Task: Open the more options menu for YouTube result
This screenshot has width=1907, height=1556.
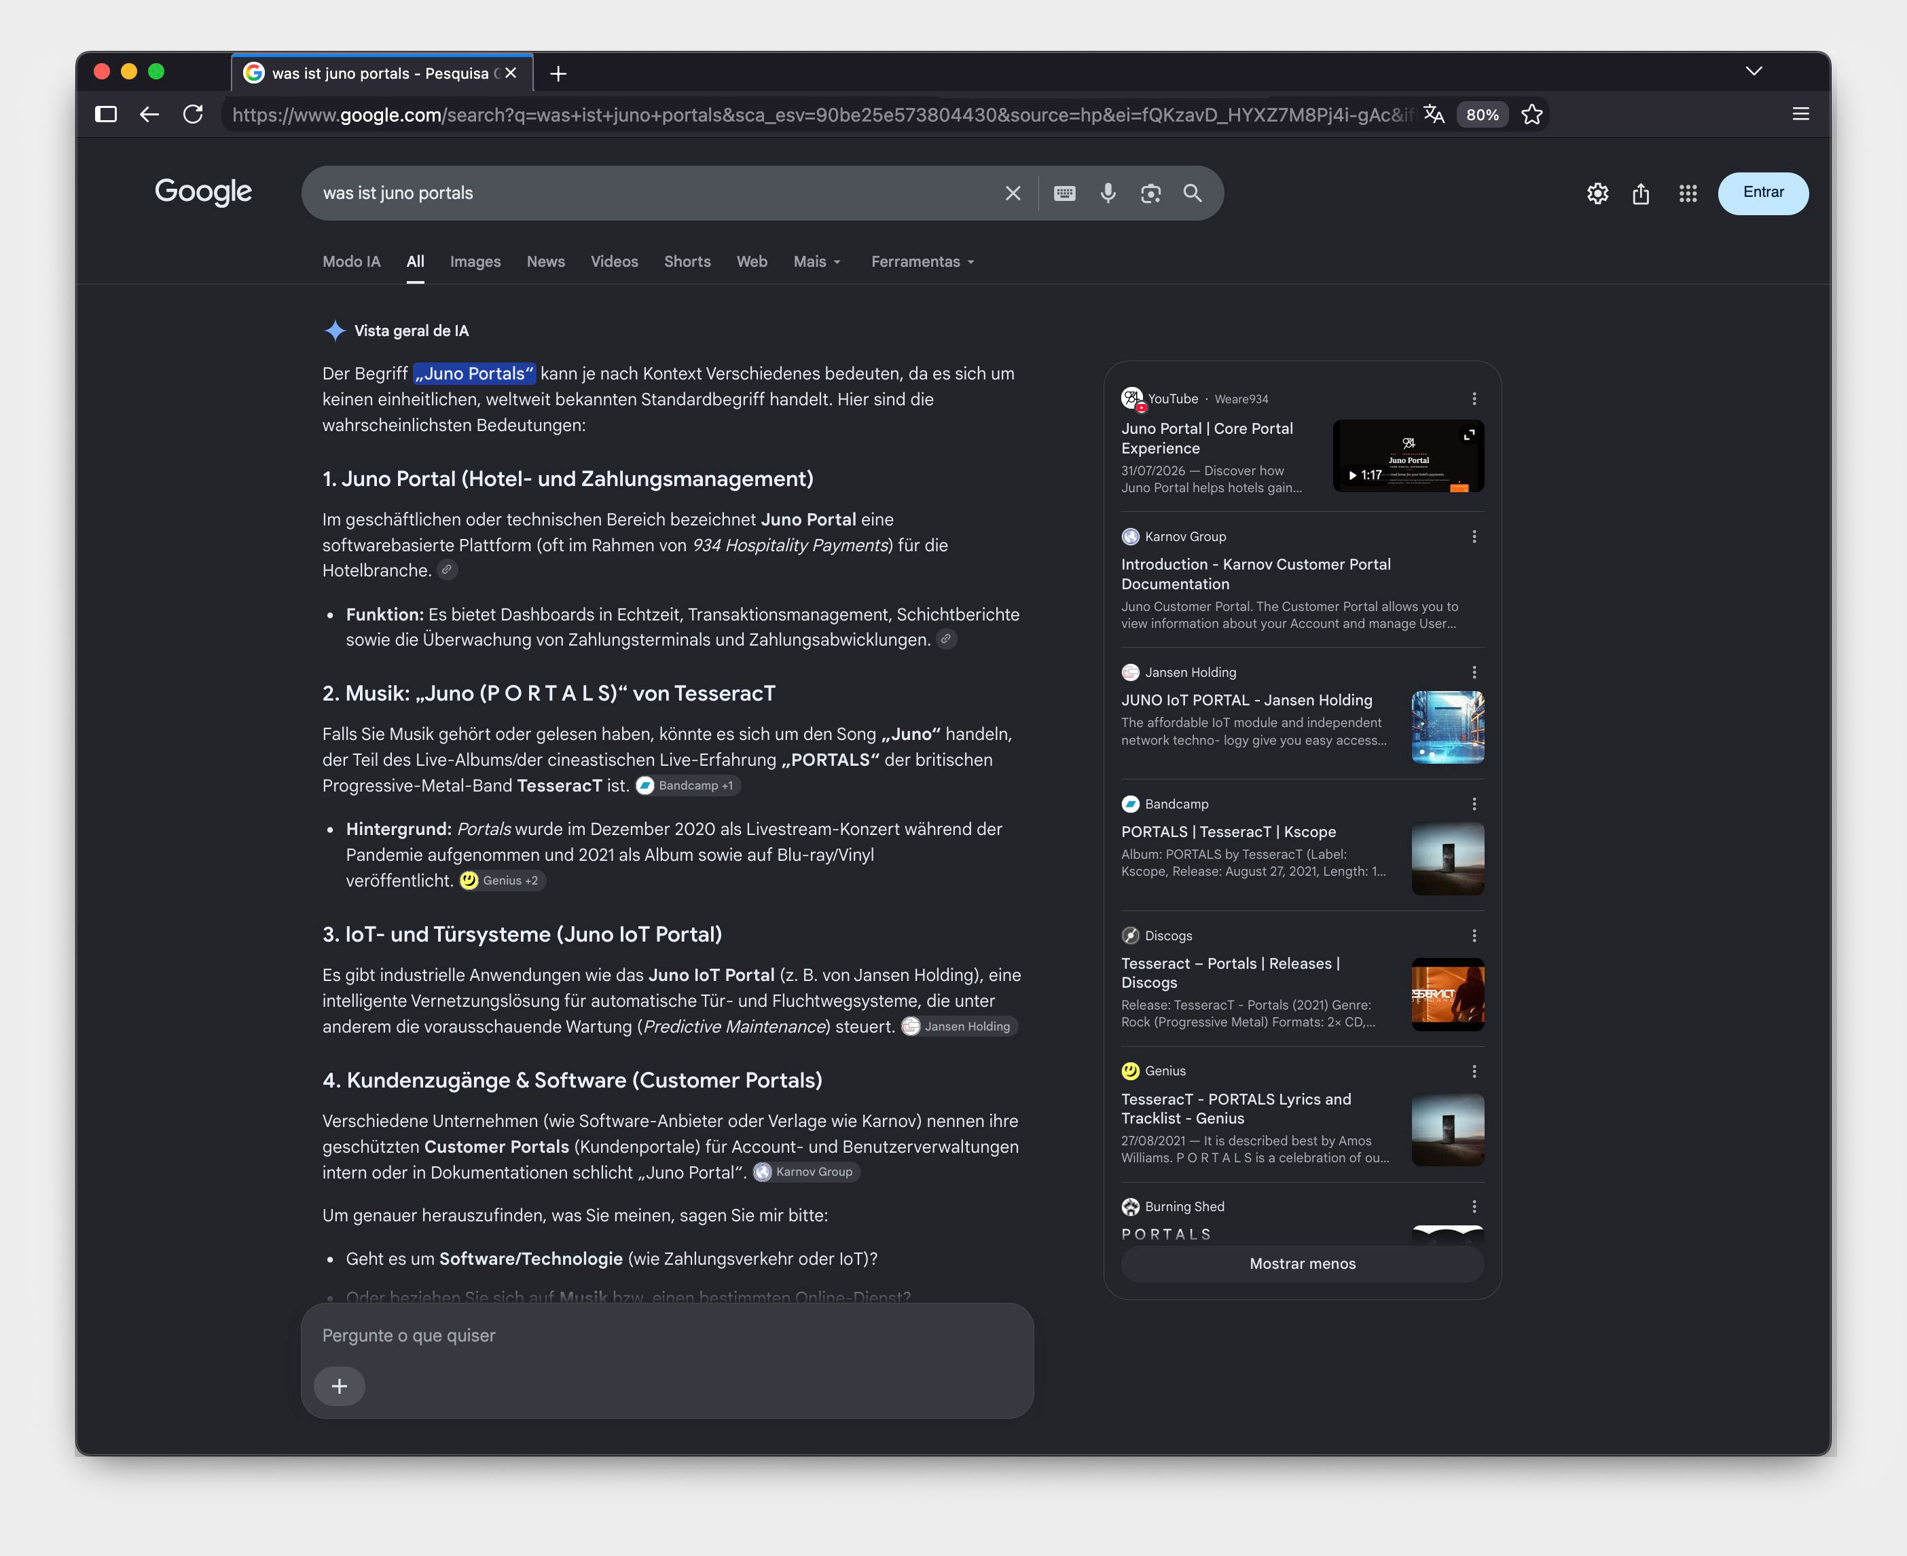Action: pos(1474,399)
